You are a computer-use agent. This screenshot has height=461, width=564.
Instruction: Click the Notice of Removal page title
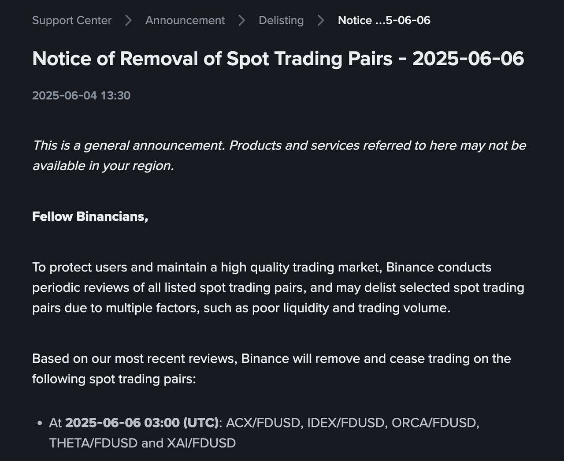click(x=278, y=59)
